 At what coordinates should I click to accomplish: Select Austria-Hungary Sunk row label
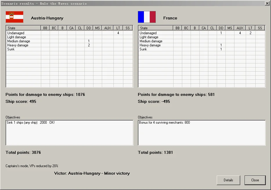(11, 49)
